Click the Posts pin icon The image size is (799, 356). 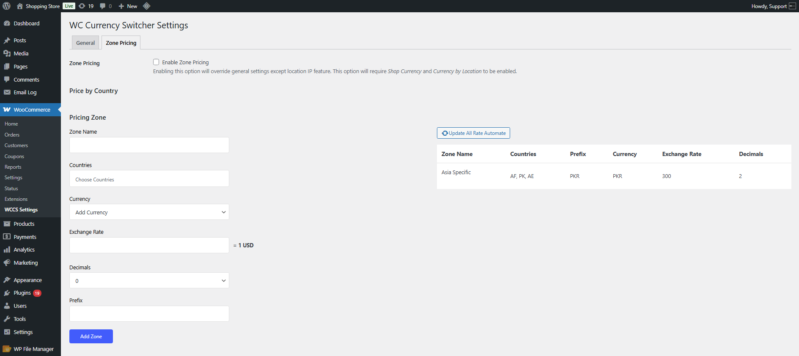point(7,41)
